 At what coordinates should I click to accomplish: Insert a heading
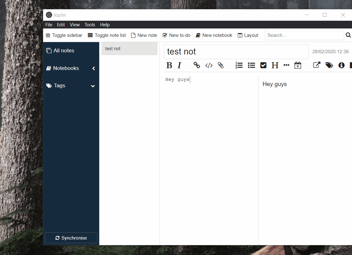click(x=275, y=65)
